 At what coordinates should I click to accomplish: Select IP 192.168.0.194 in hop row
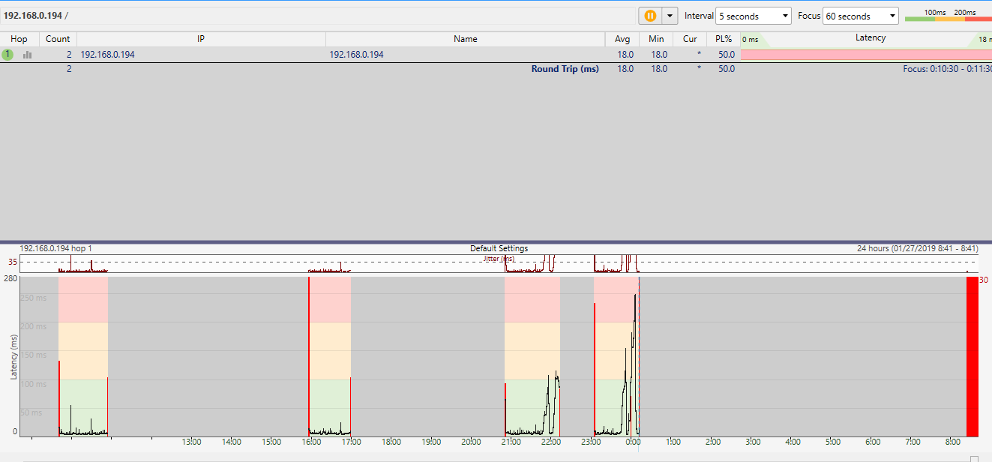pyautogui.click(x=108, y=54)
